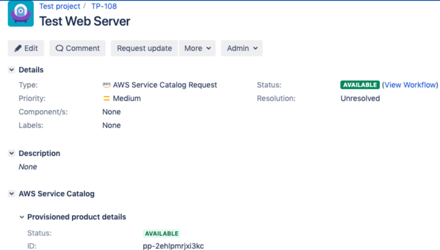Collapse Provisioned product details chevron
This screenshot has height=250, width=440.
tap(22, 217)
